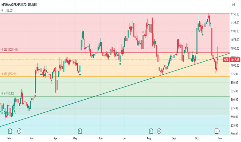Screen dimensions: 241x142
Task: Open the August dividend D marker
Action: [159, 131]
